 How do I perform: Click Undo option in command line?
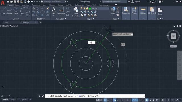coord(81,96)
